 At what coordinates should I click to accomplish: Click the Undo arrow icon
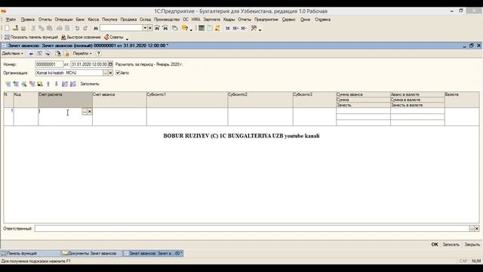77,28
